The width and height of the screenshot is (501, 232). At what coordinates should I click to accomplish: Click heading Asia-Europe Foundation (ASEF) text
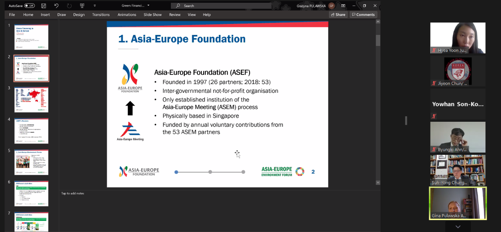202,72
